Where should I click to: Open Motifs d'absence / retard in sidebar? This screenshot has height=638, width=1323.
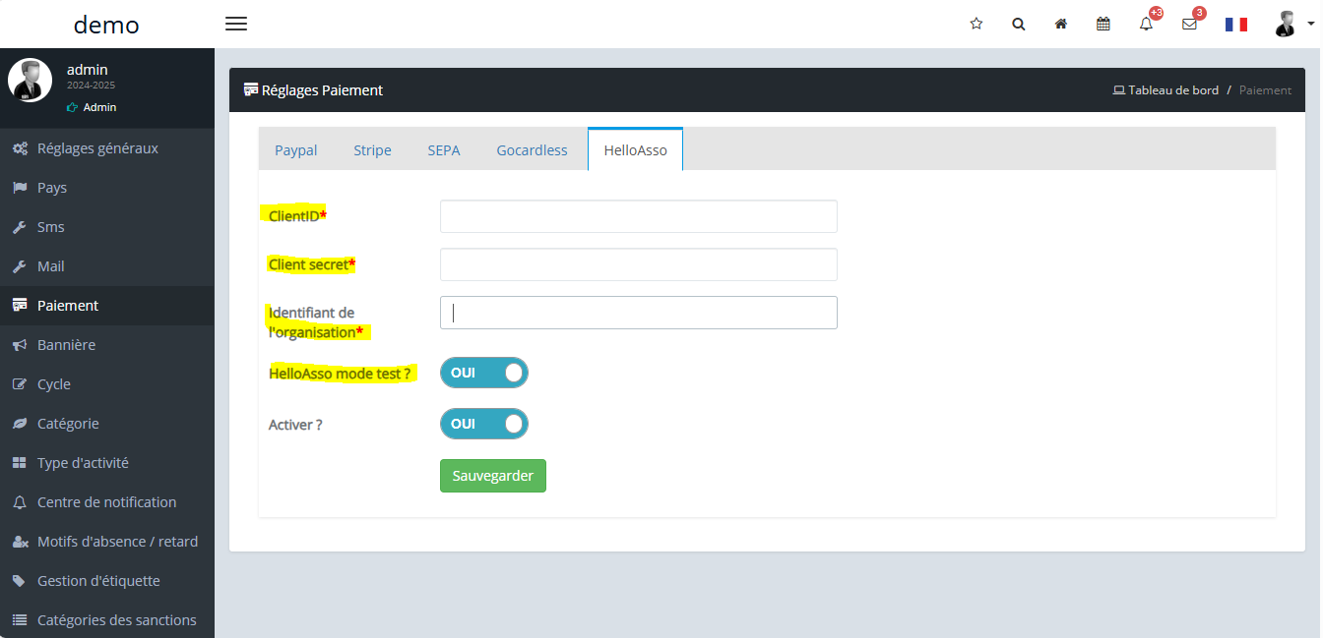coord(107,542)
